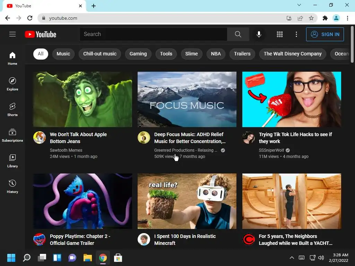
Task: Open Shorts in sidebar
Action: point(12,109)
